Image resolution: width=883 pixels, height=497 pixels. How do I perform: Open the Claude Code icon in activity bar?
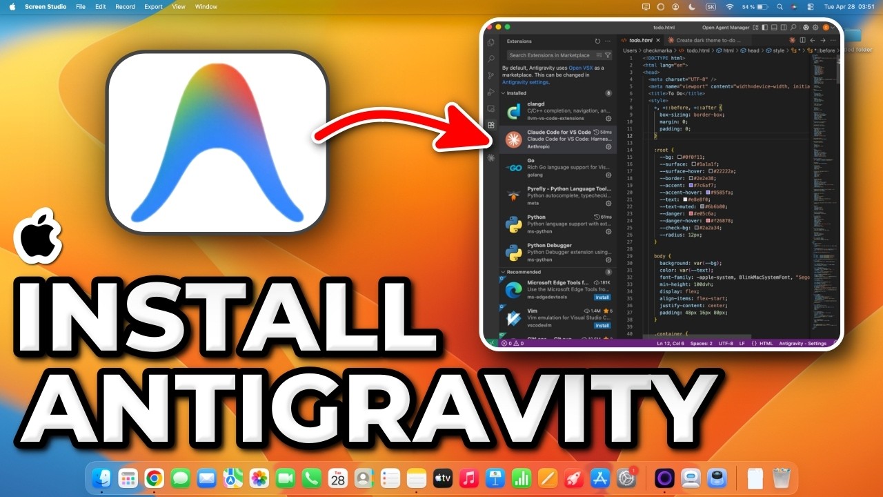point(491,158)
